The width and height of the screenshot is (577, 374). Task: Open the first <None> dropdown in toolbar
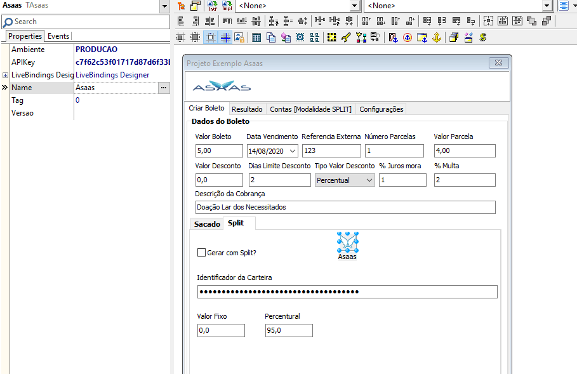click(x=354, y=6)
